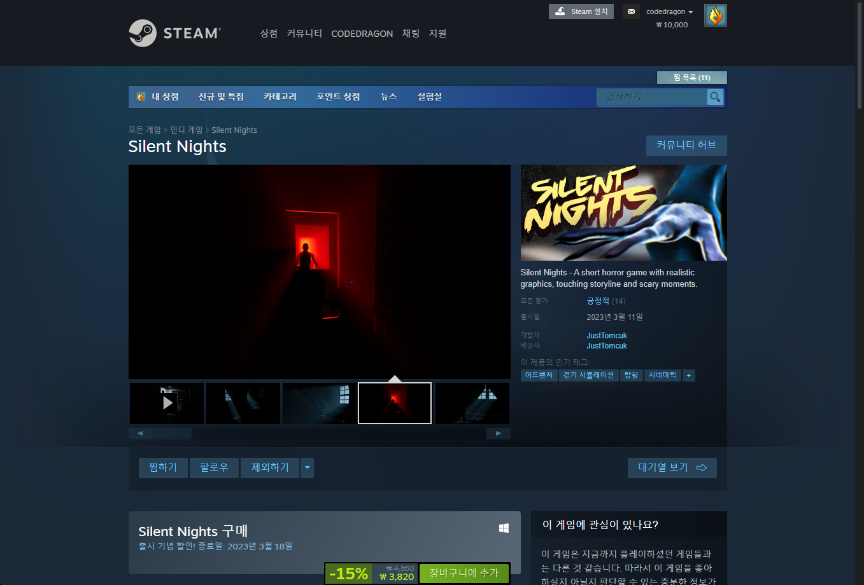The image size is (864, 585).
Task: Click the main red doorway screenshot
Action: (320, 272)
